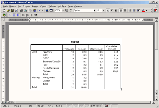Screen dimensions: 159x108
Task: Switch to print layout view button
Action: [8, 102]
